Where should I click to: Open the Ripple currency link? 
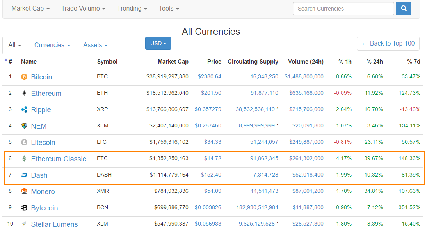(41, 109)
